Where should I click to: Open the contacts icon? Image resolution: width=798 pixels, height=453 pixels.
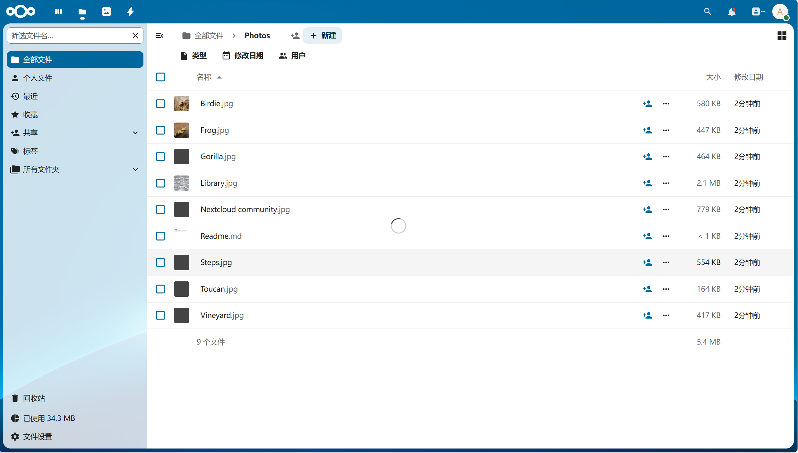tap(757, 12)
